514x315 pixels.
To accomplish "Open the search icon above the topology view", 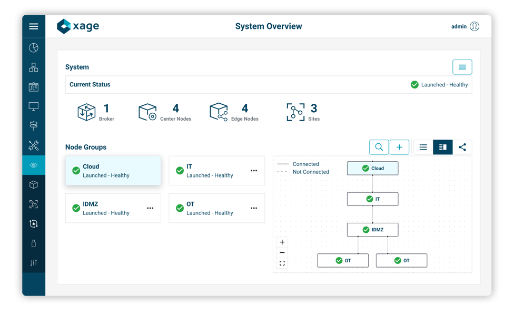I will click(x=379, y=147).
